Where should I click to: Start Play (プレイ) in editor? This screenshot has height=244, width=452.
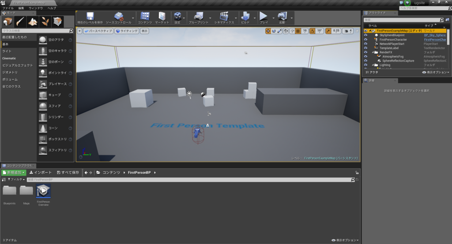click(264, 18)
